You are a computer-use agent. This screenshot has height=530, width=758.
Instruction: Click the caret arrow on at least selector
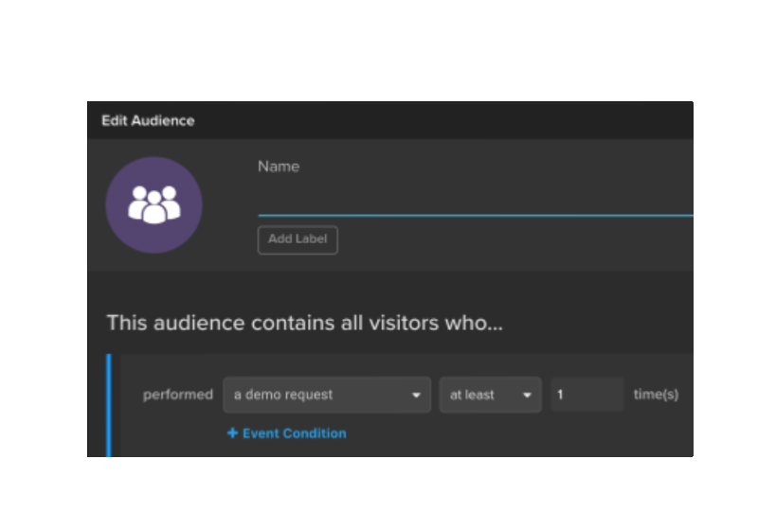(527, 396)
